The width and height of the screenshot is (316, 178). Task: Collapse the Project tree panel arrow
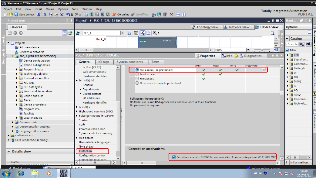[x=71, y=21]
